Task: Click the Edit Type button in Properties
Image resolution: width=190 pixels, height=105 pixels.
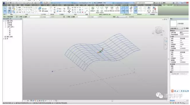Action: point(186,28)
